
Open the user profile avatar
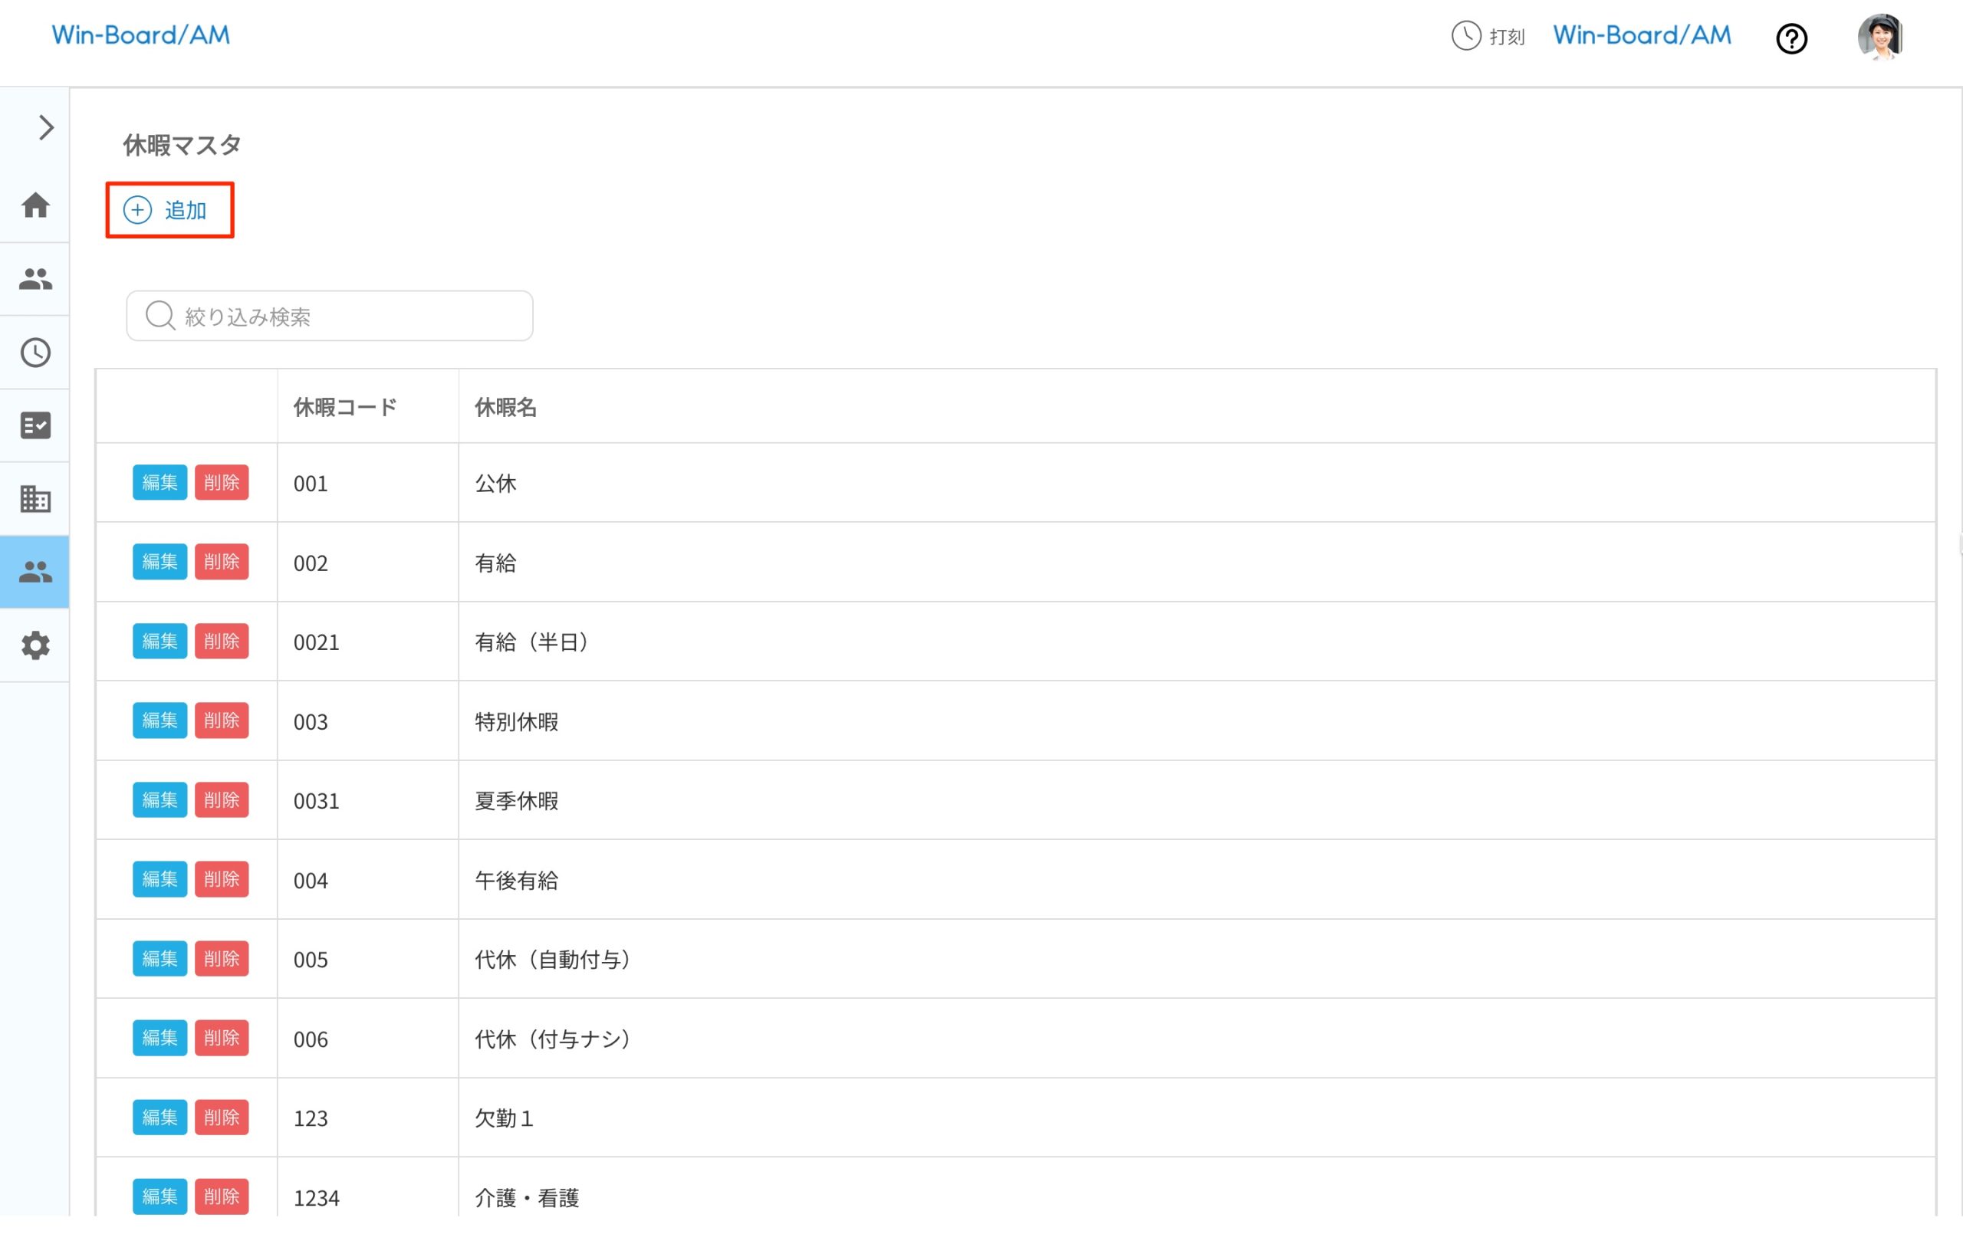pos(1880,37)
